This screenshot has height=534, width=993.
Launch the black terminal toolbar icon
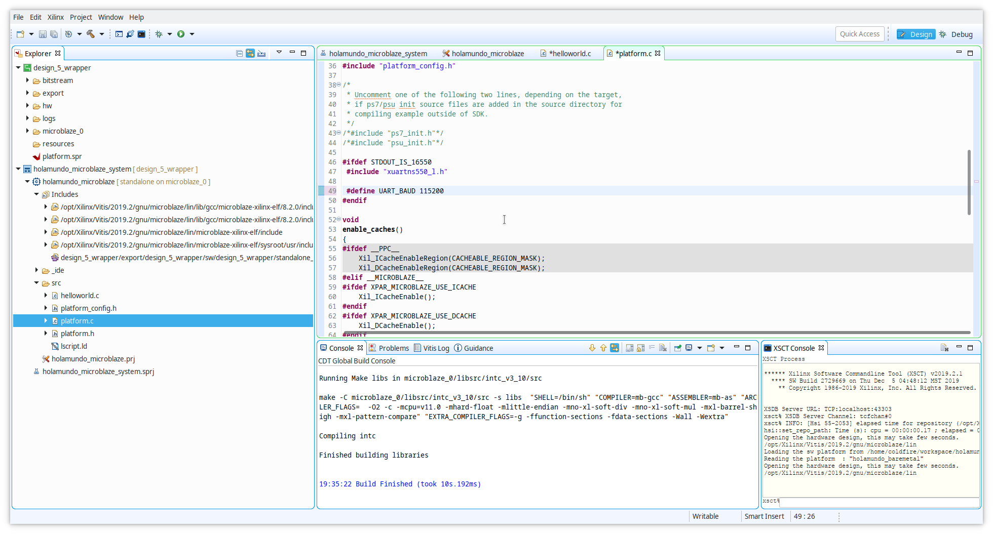tap(141, 34)
